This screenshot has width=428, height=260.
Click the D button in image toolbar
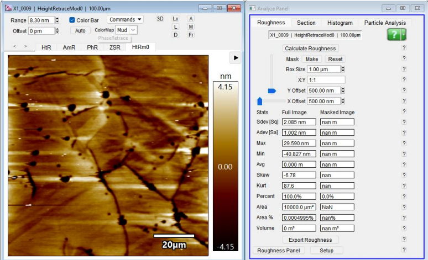coord(176,35)
